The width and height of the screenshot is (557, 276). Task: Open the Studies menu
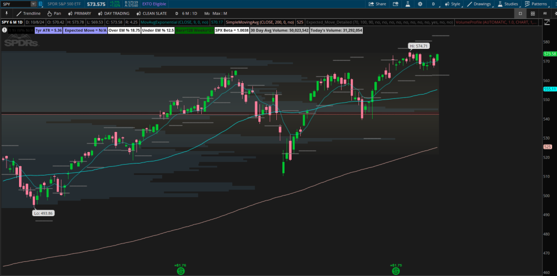click(508, 4)
